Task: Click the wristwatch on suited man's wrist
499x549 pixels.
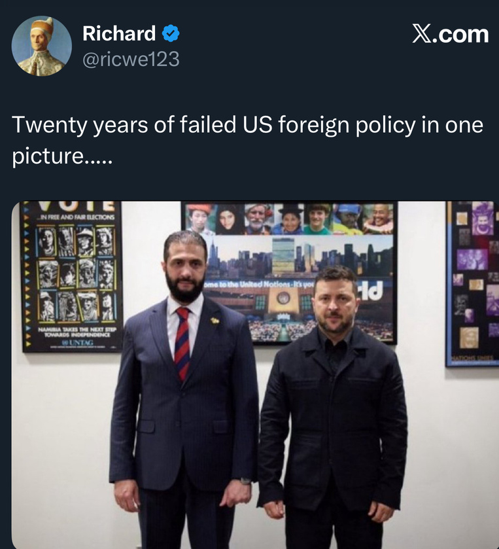Action: (245, 481)
